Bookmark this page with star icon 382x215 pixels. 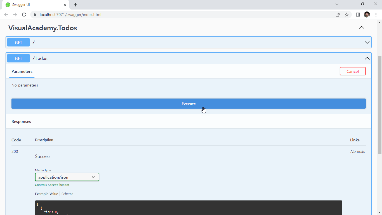coord(347,15)
